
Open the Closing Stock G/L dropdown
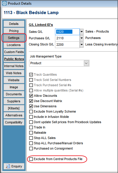click(82, 45)
